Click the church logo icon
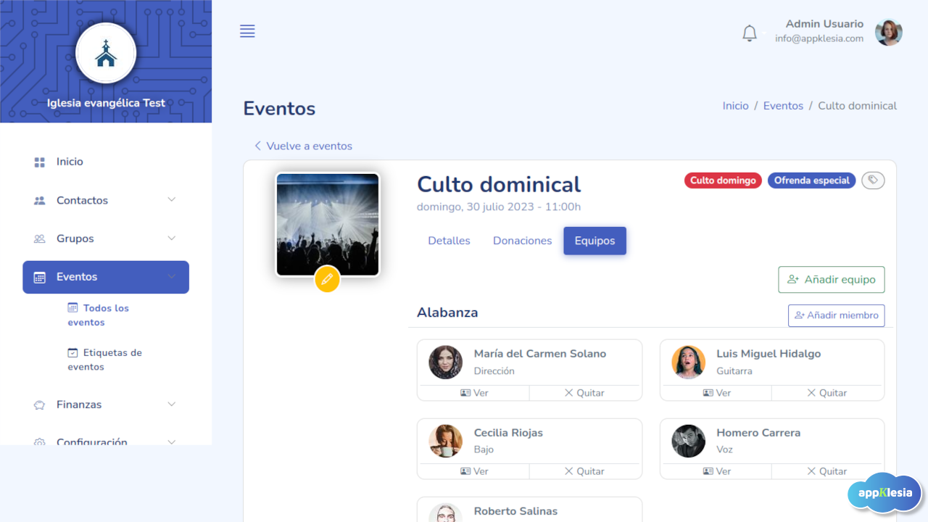928x522 pixels. click(x=106, y=54)
